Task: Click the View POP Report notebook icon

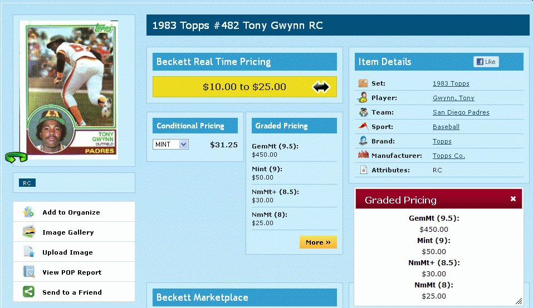Action: [x=29, y=272]
